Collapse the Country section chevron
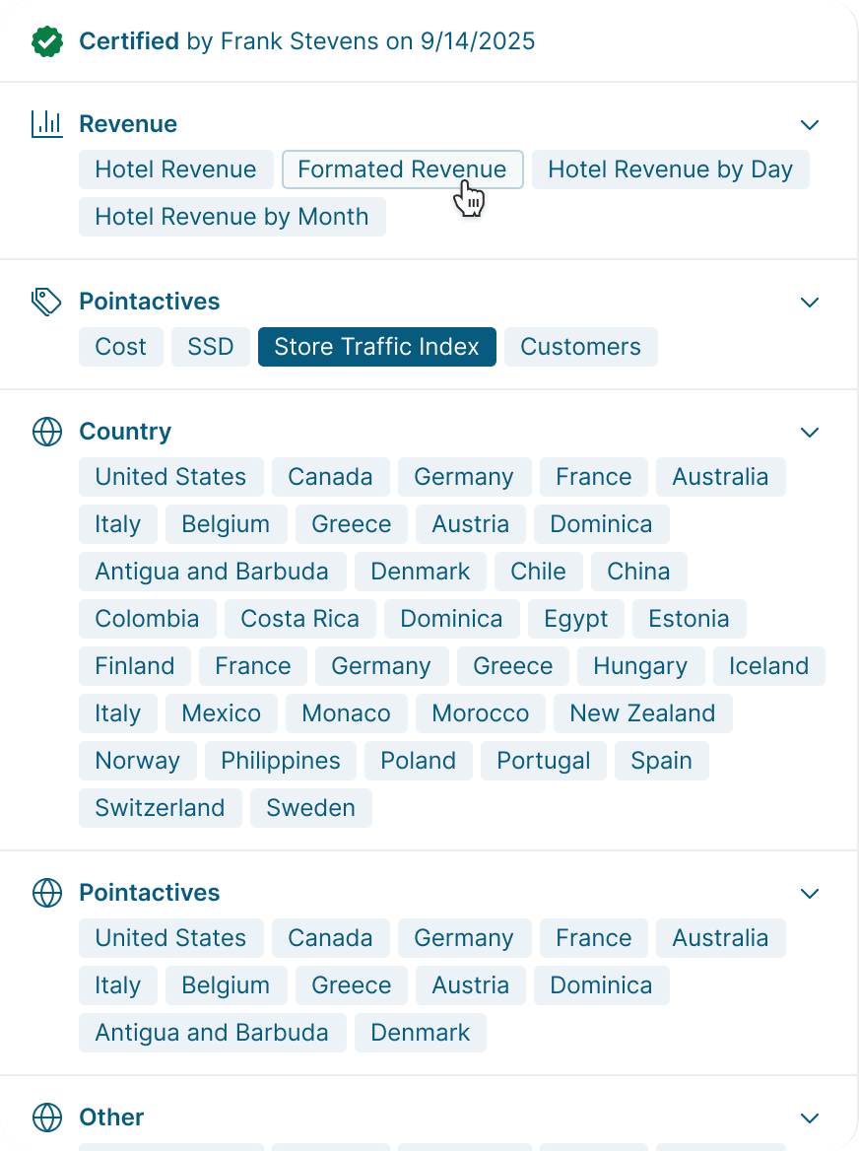859x1151 pixels. point(810,433)
